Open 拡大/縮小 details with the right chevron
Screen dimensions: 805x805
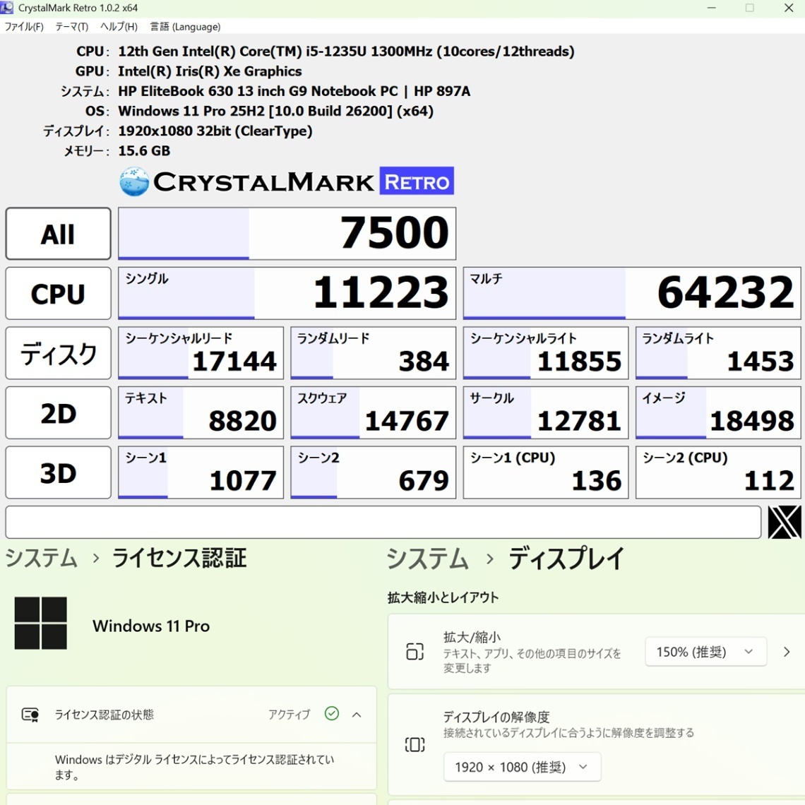[x=787, y=652]
